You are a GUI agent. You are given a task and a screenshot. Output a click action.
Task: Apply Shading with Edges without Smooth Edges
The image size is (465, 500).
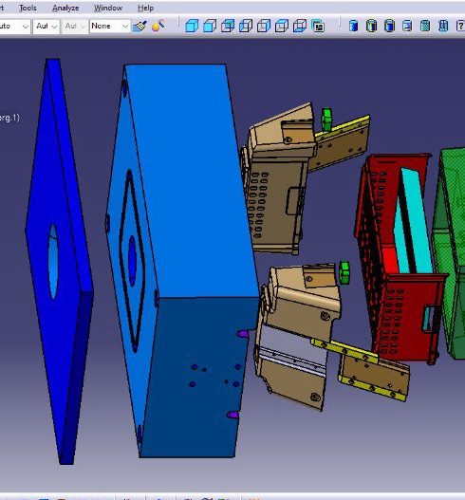[x=389, y=26]
